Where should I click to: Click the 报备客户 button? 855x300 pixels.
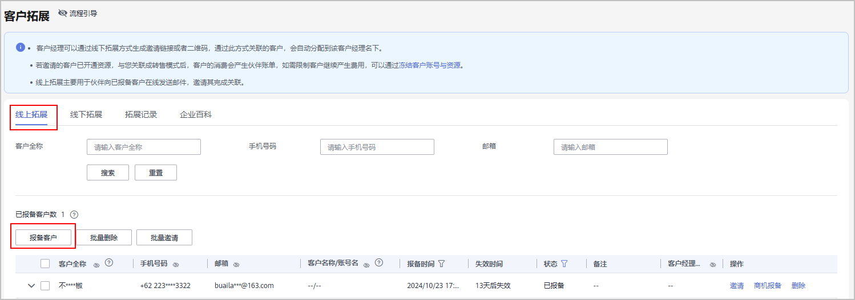tap(43, 237)
